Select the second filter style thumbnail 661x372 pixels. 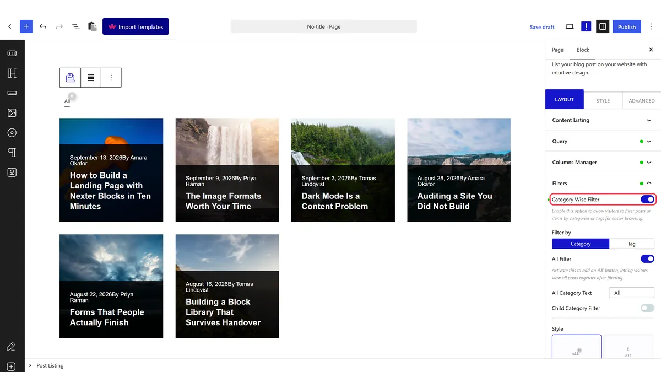tap(629, 347)
